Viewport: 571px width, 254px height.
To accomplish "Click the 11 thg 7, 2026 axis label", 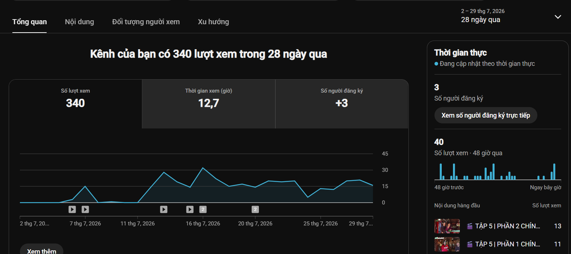I will (x=138, y=224).
